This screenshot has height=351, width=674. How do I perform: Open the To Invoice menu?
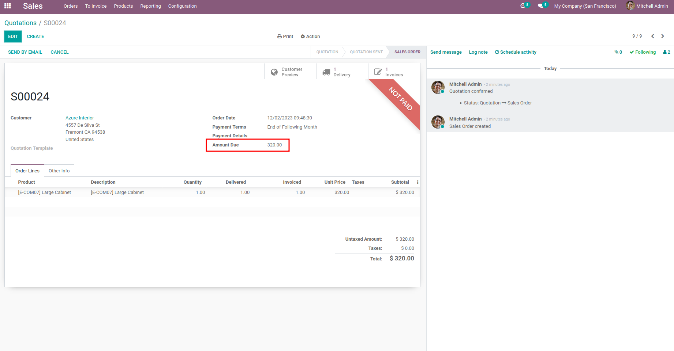click(x=96, y=6)
